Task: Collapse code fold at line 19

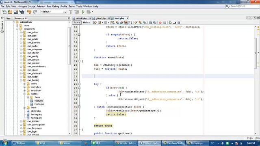Action: pyautogui.click(x=79, y=61)
